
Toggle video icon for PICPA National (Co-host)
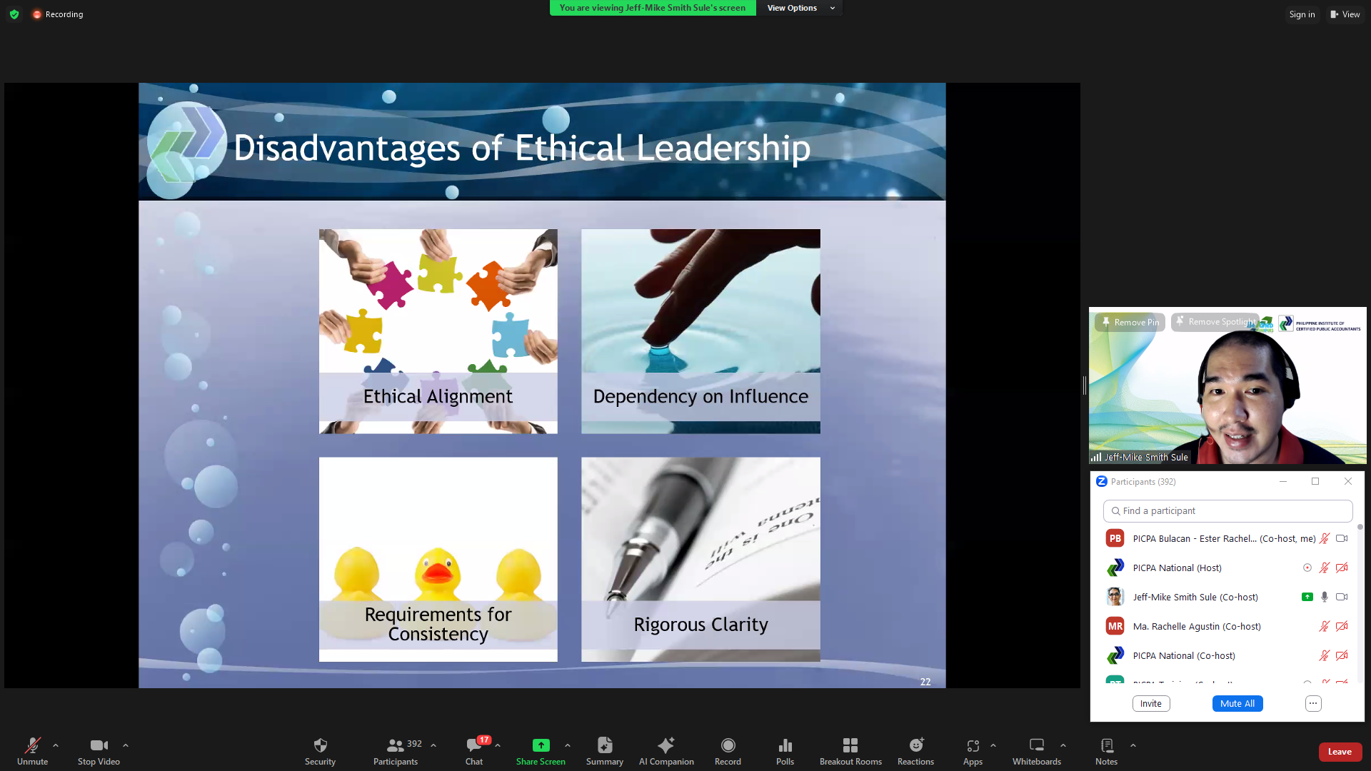click(1342, 656)
